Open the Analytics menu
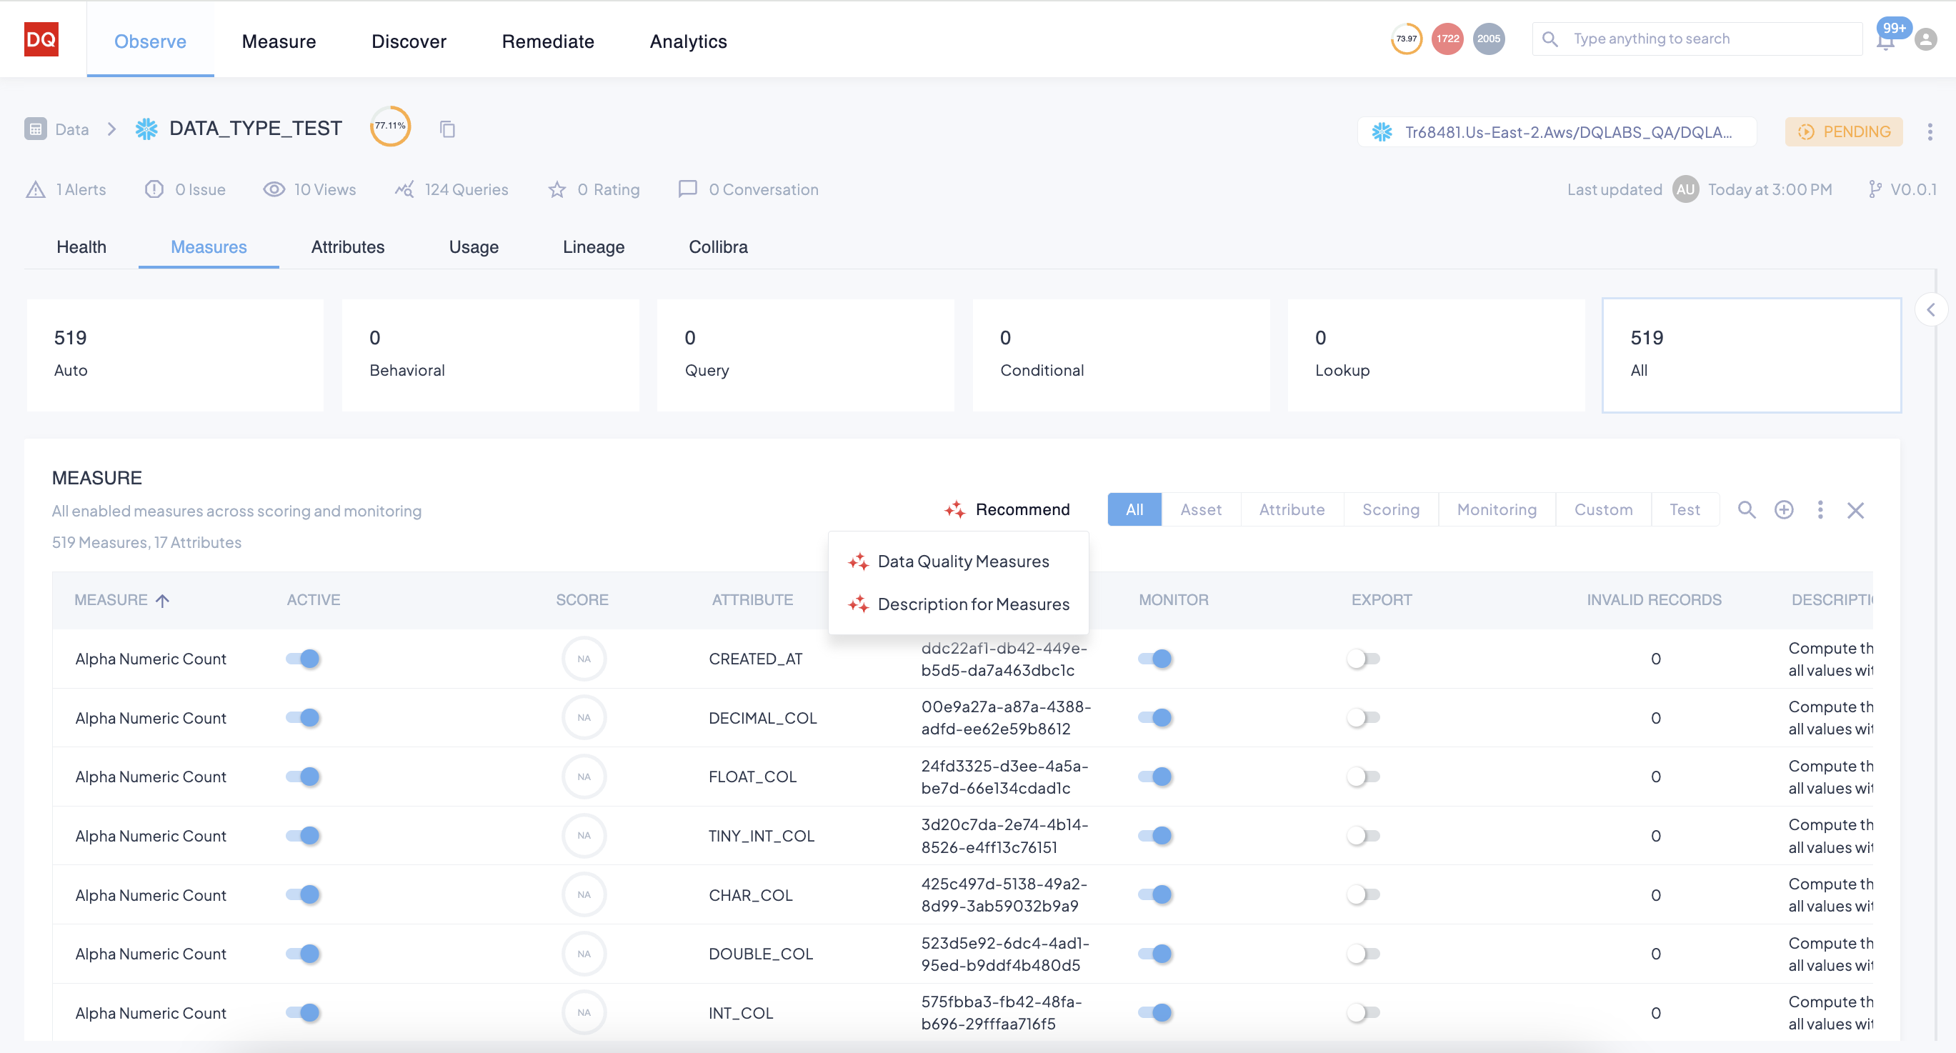Viewport: 1956px width, 1053px height. coord(688,41)
